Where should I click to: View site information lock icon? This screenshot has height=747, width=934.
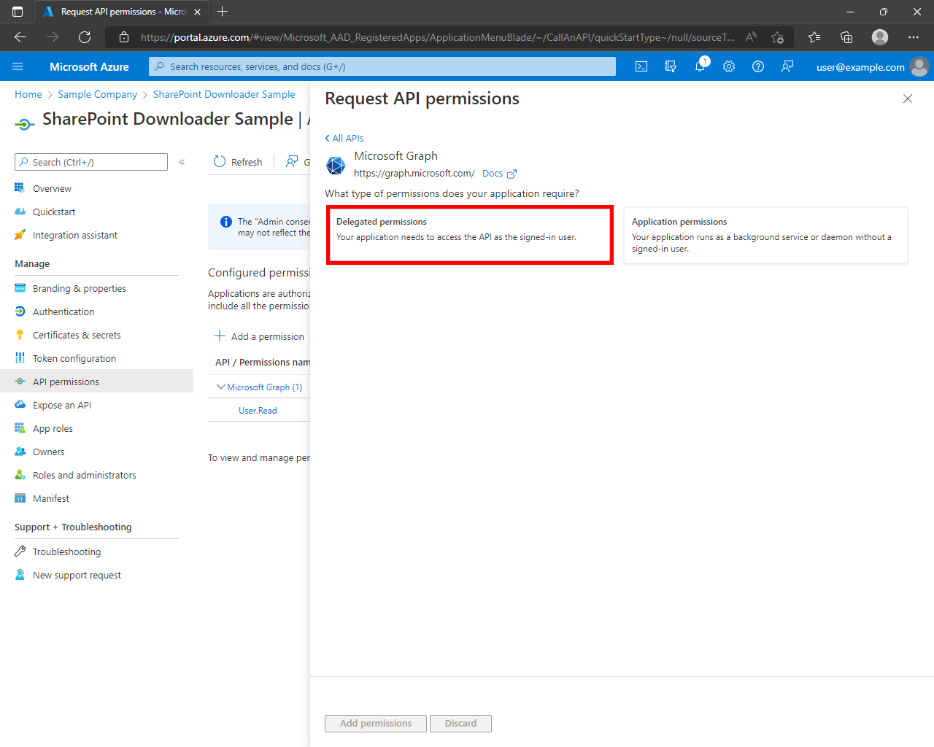(x=124, y=37)
